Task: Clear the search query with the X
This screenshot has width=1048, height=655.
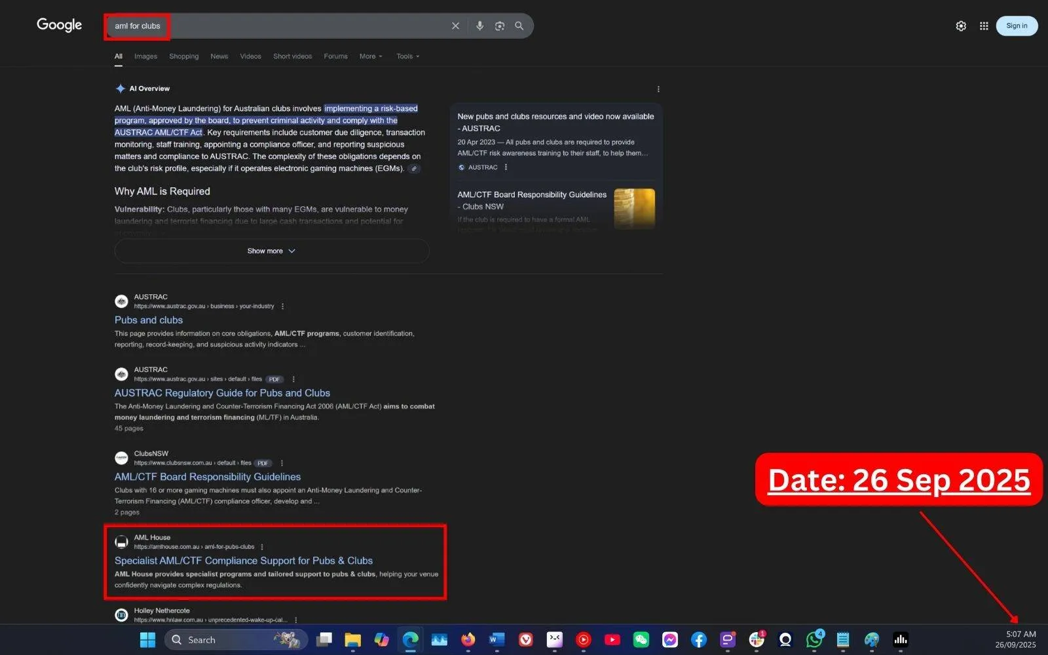Action: pos(455,26)
